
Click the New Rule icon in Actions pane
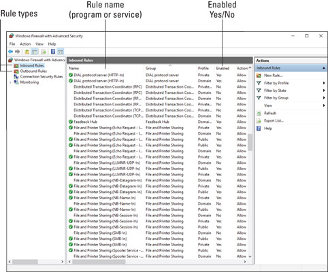click(259, 75)
